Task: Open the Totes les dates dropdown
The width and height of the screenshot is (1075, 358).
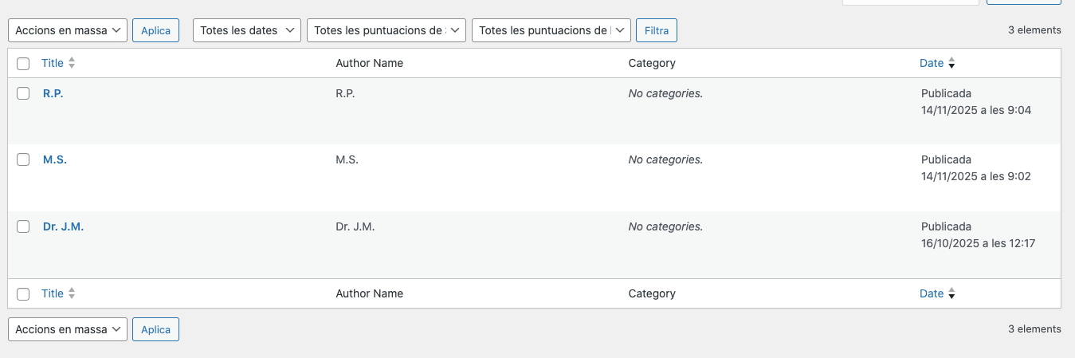Action: [247, 30]
